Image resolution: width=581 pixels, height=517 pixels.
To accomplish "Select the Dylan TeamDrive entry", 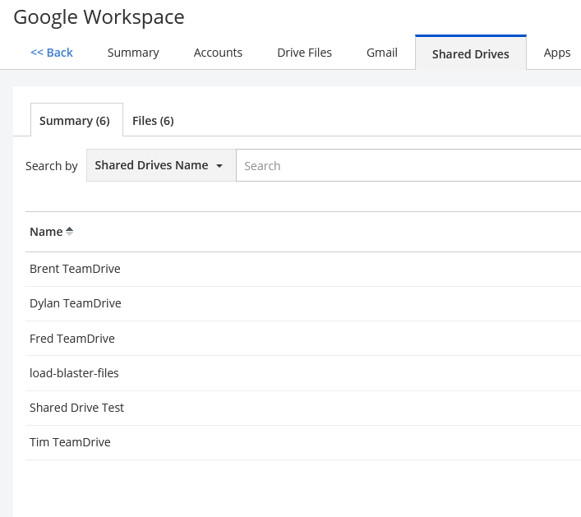I will pos(303,303).
